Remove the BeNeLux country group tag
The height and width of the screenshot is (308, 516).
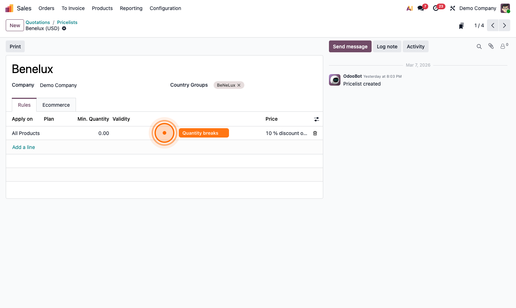tap(239, 85)
